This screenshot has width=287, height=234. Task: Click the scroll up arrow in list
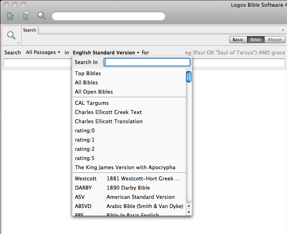click(x=189, y=206)
